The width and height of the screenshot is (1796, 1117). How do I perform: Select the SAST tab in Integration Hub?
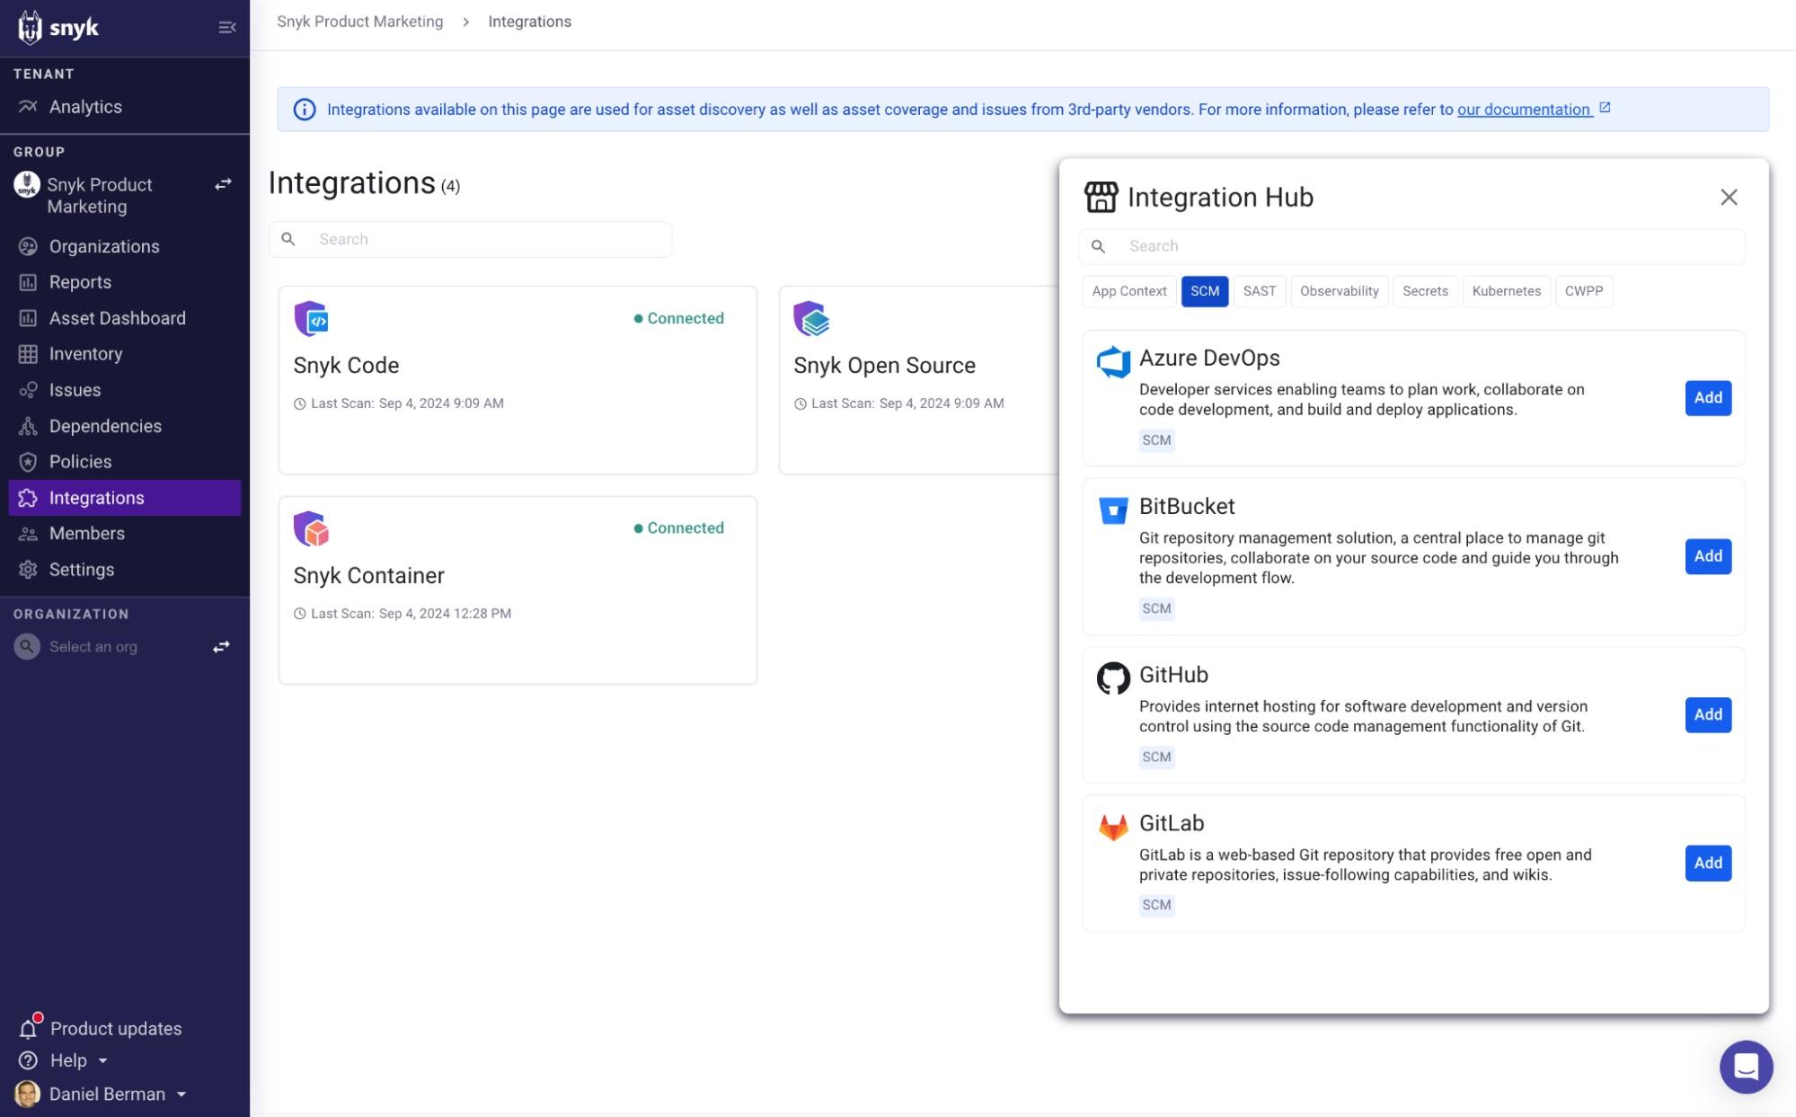pos(1260,291)
